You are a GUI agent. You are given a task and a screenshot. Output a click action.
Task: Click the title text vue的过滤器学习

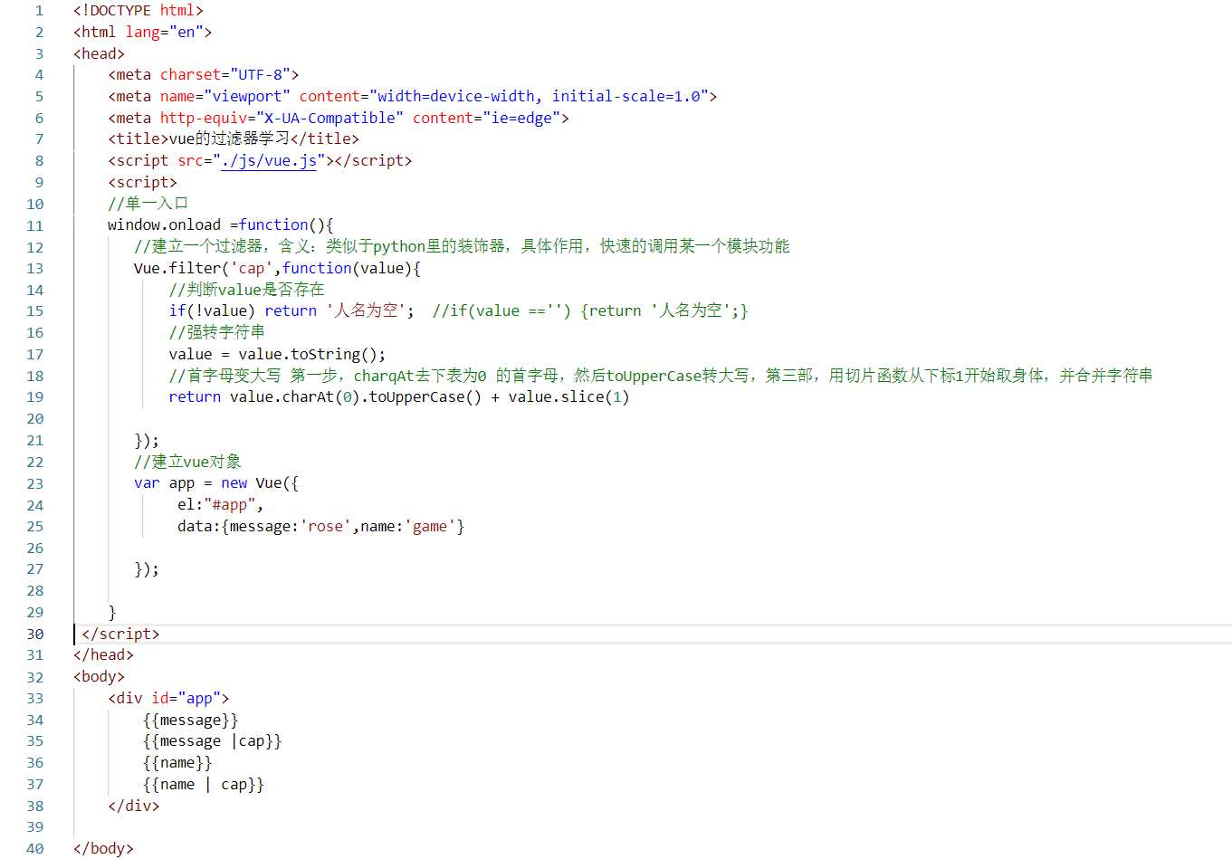point(230,138)
